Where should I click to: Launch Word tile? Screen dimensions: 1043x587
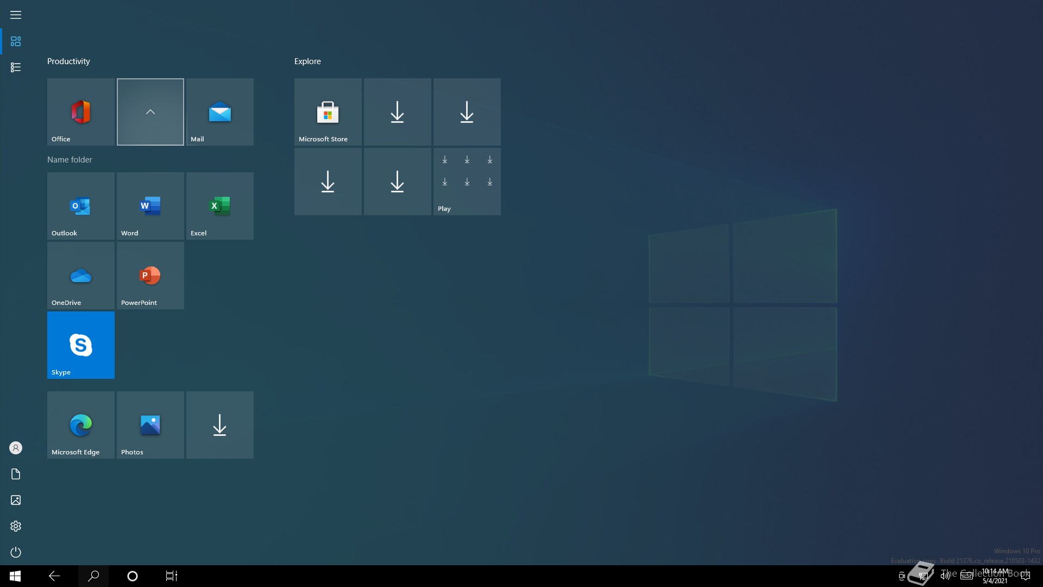[x=150, y=206]
